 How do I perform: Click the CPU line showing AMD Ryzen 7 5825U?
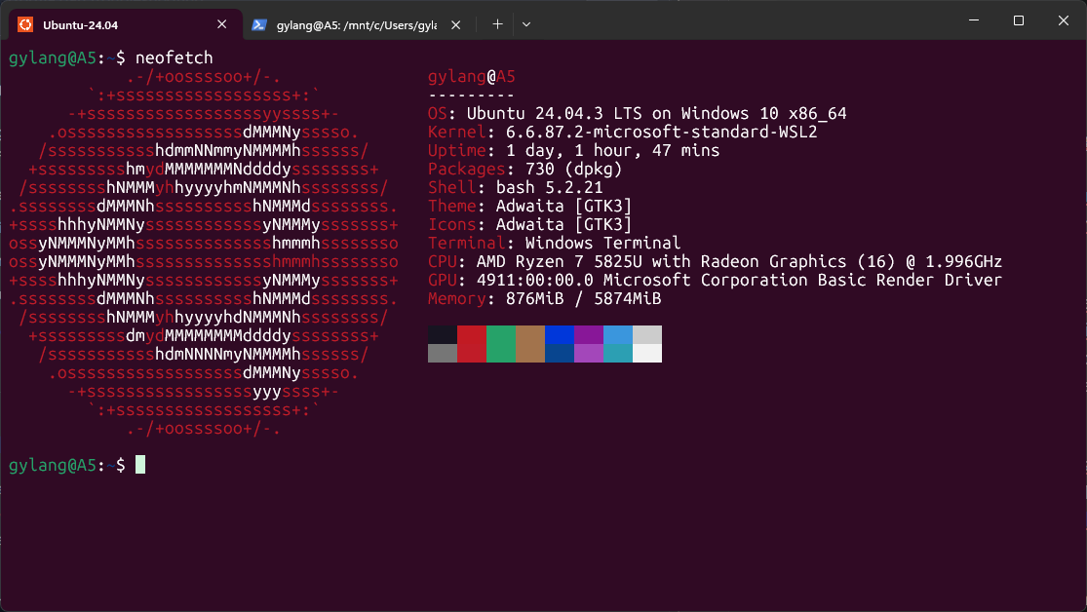pyautogui.click(x=715, y=262)
